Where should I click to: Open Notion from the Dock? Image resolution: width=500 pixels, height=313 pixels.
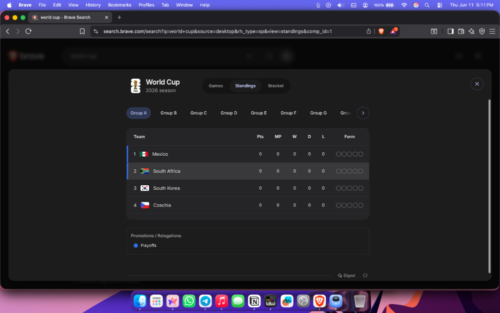[x=254, y=301]
